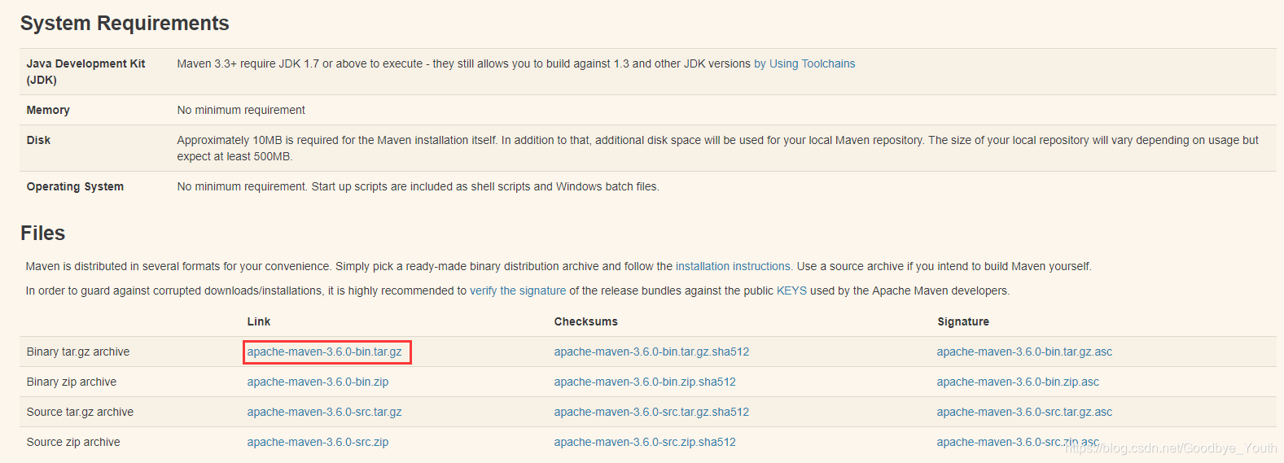Open apache-maven-3.6.0-src.tar.gz.asc signature
1284x463 pixels.
pos(1024,412)
